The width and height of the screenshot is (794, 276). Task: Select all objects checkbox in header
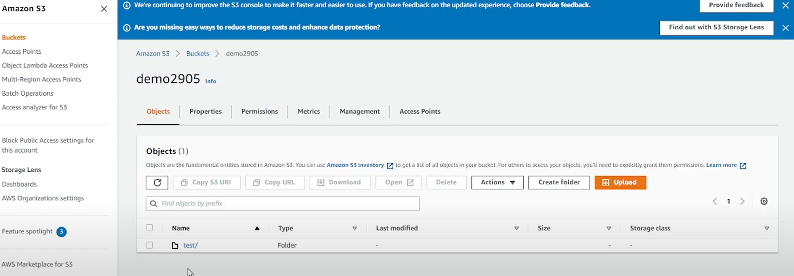point(149,228)
